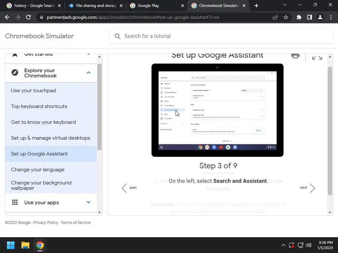Switch to File sharing and storage tab
Viewport: 338px width, 253px height.
96,6
